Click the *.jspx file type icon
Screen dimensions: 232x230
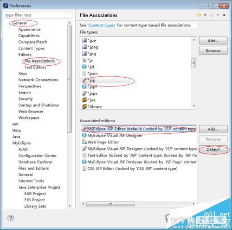tap(84, 93)
